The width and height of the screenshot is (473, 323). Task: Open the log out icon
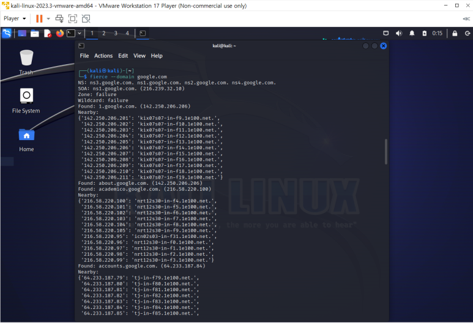[467, 33]
